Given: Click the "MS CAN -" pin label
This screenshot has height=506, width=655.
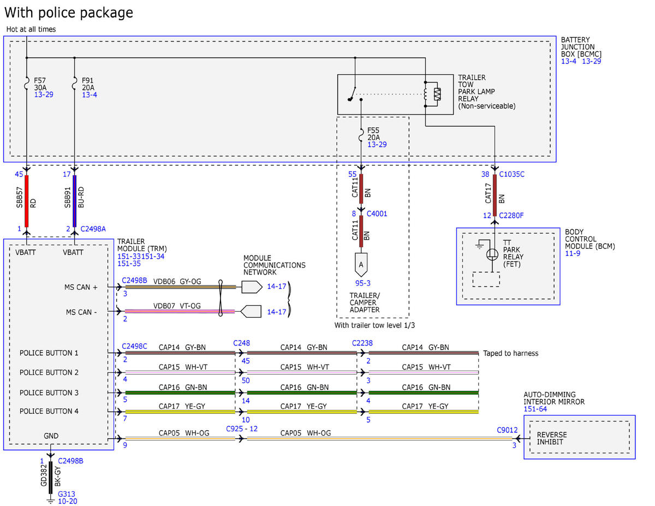Looking at the screenshot, I should click(81, 312).
